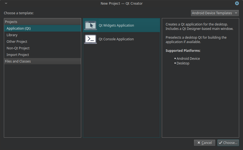The height and width of the screenshot is (150, 243).
Task: Select Qt Widgets Application template label
Action: 116,26
